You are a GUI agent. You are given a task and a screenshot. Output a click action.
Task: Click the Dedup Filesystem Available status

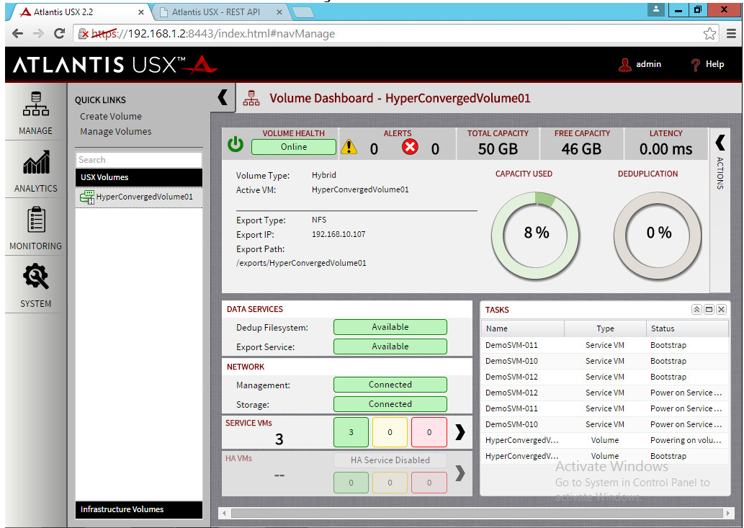[x=390, y=327]
